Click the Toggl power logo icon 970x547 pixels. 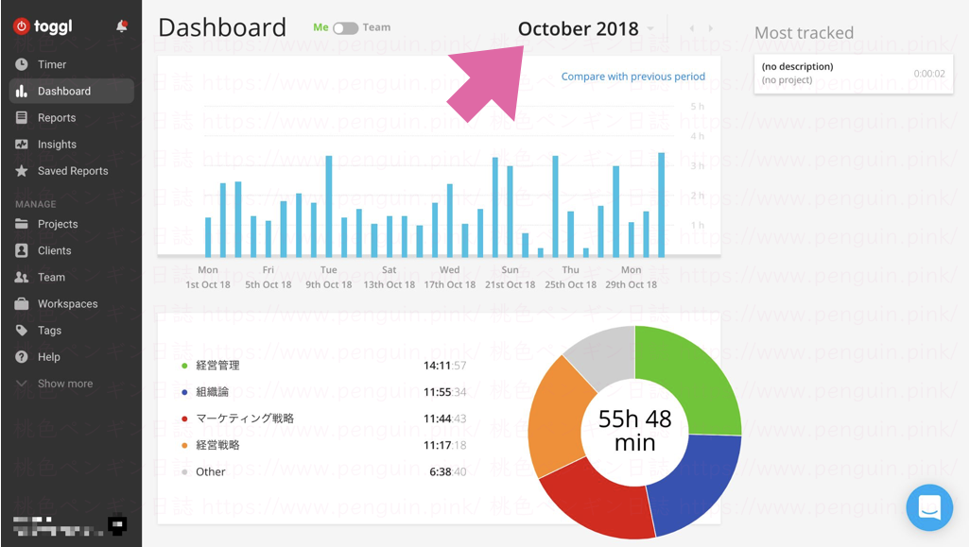pos(22,26)
